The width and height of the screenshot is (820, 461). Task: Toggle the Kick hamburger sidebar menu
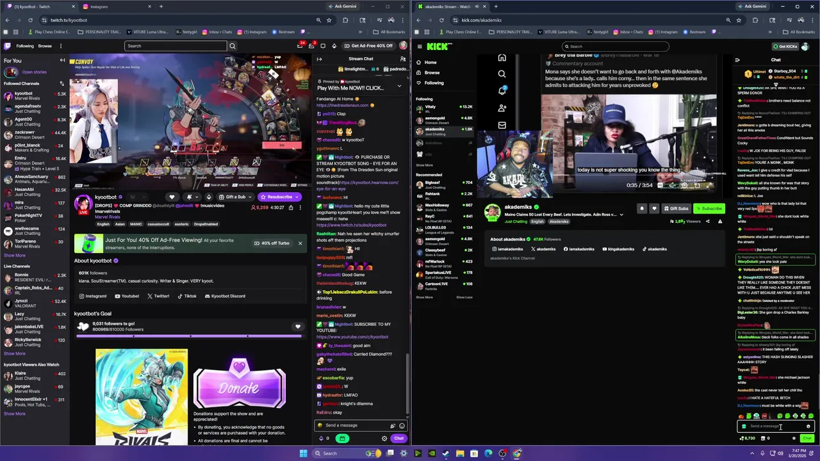[420, 46]
